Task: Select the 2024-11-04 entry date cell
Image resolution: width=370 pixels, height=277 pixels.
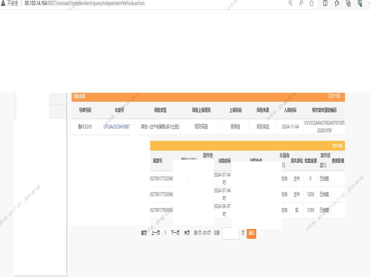Action: 290,126
